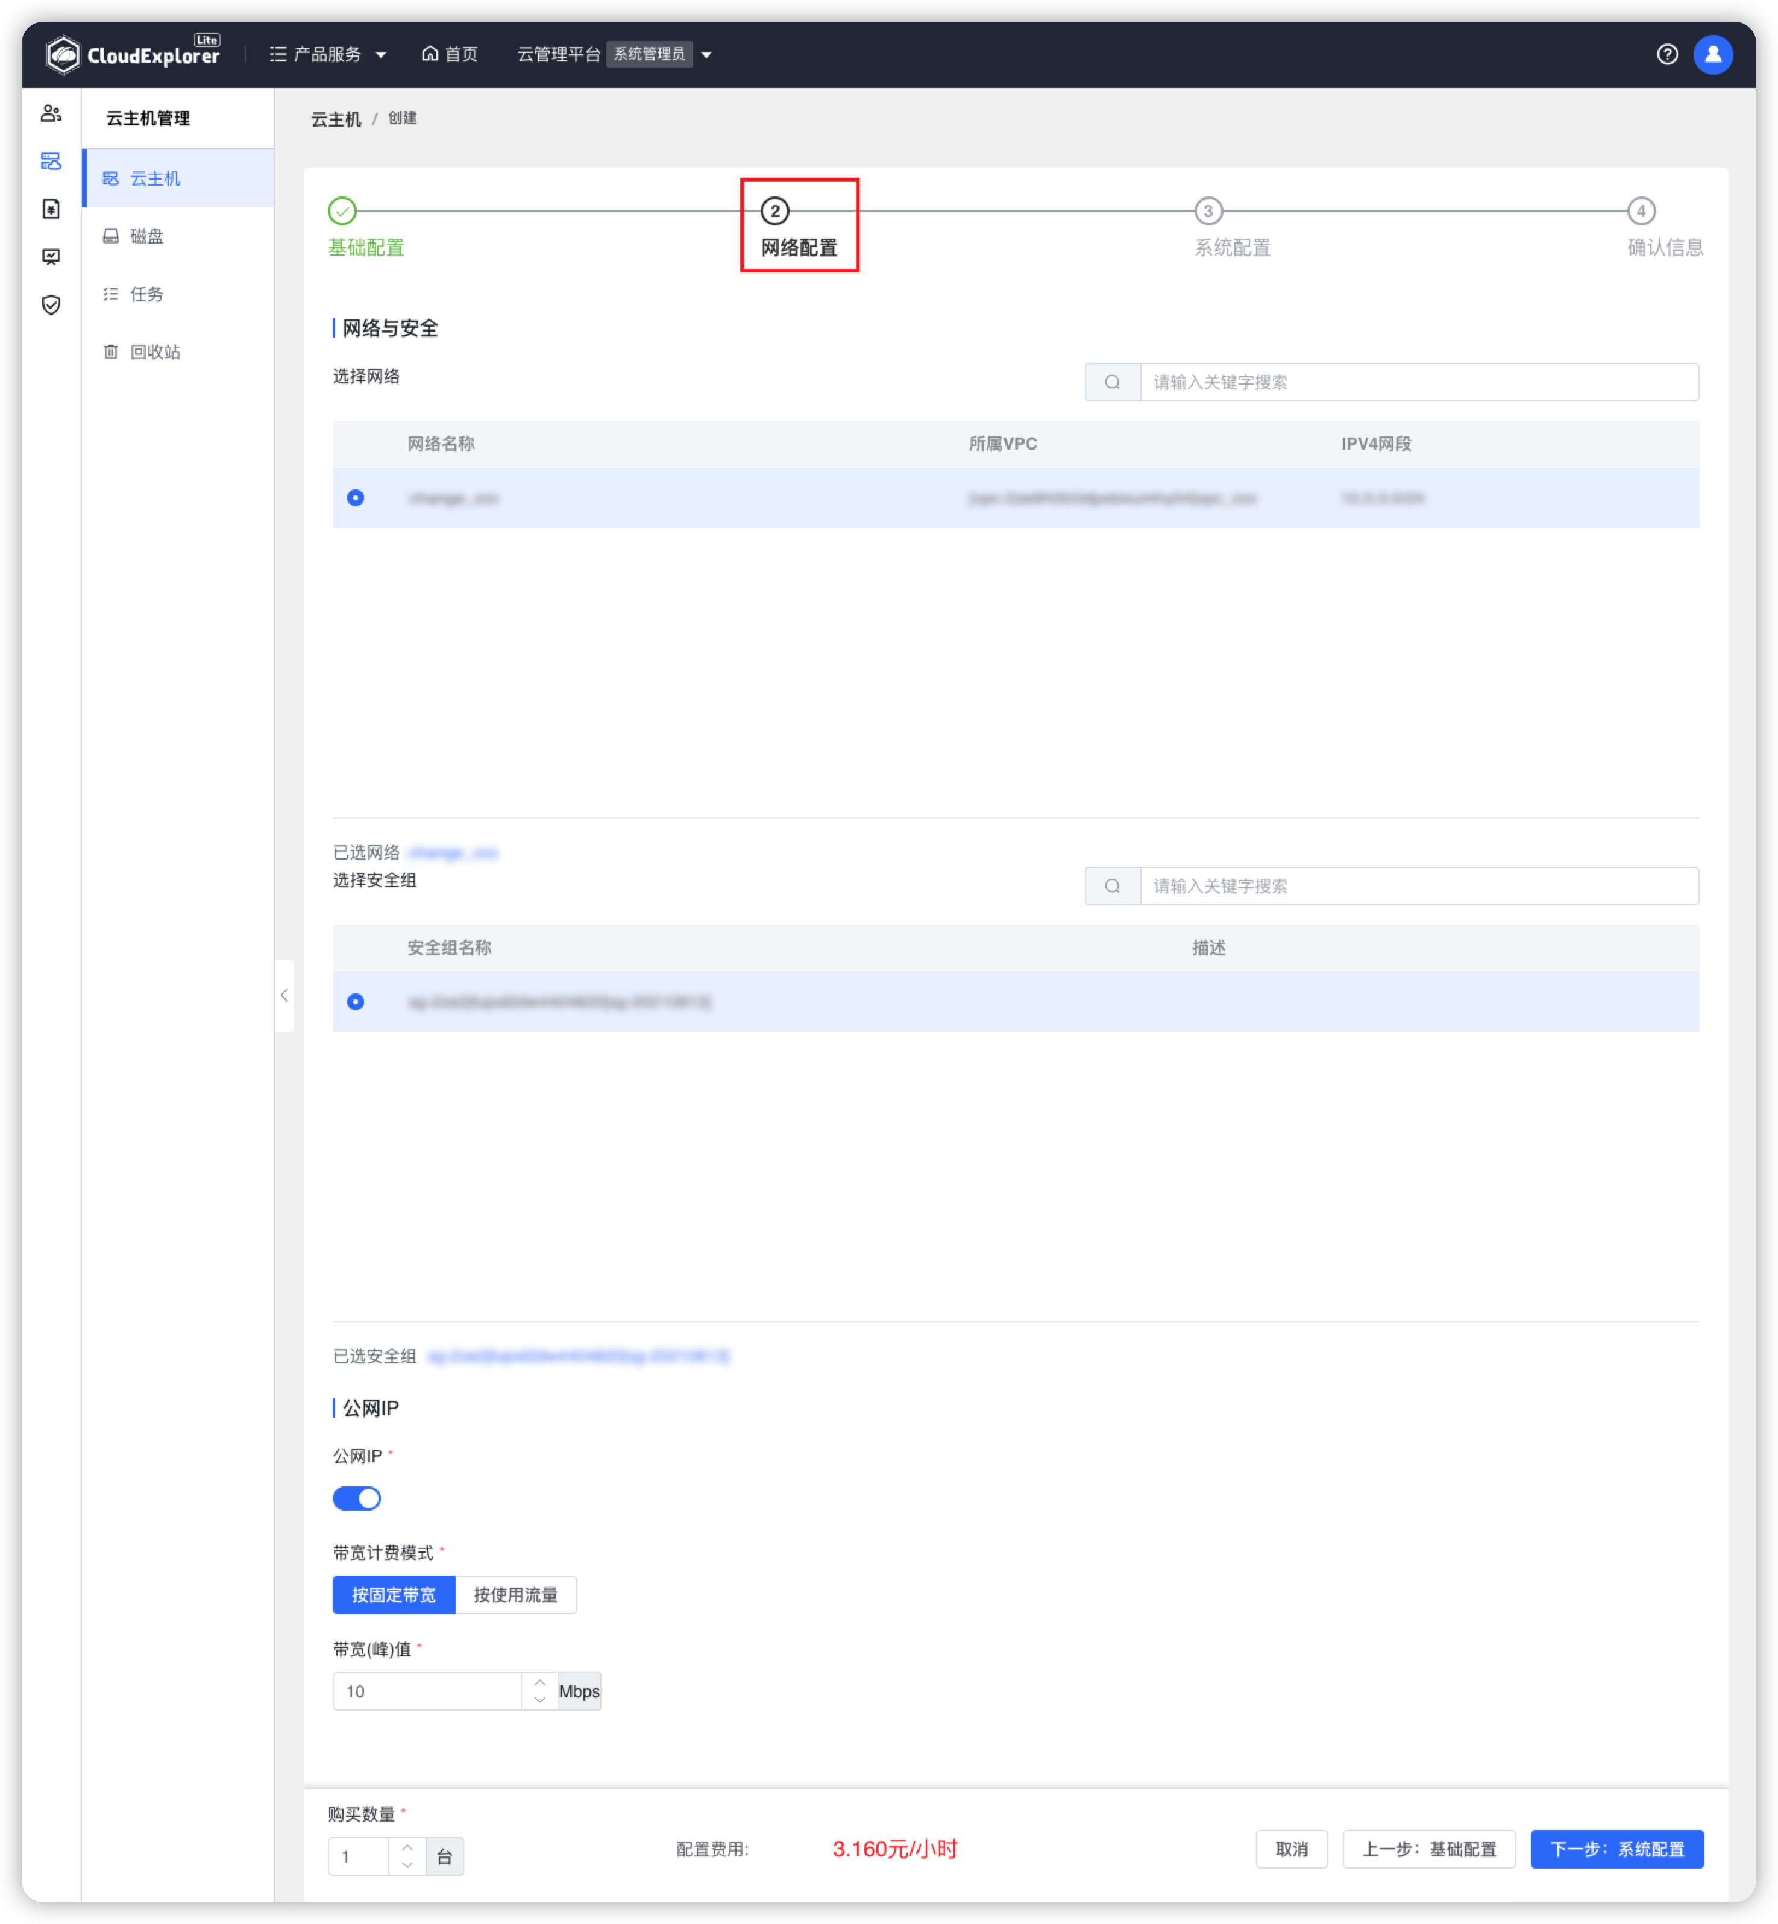The width and height of the screenshot is (1778, 1924).
Task: Click the help question mark icon
Action: tap(1667, 54)
